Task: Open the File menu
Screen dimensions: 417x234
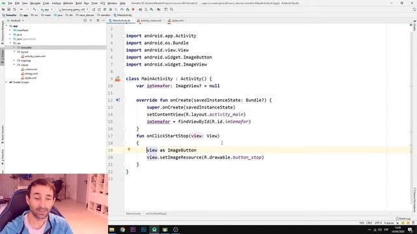Action: click(10, 3)
